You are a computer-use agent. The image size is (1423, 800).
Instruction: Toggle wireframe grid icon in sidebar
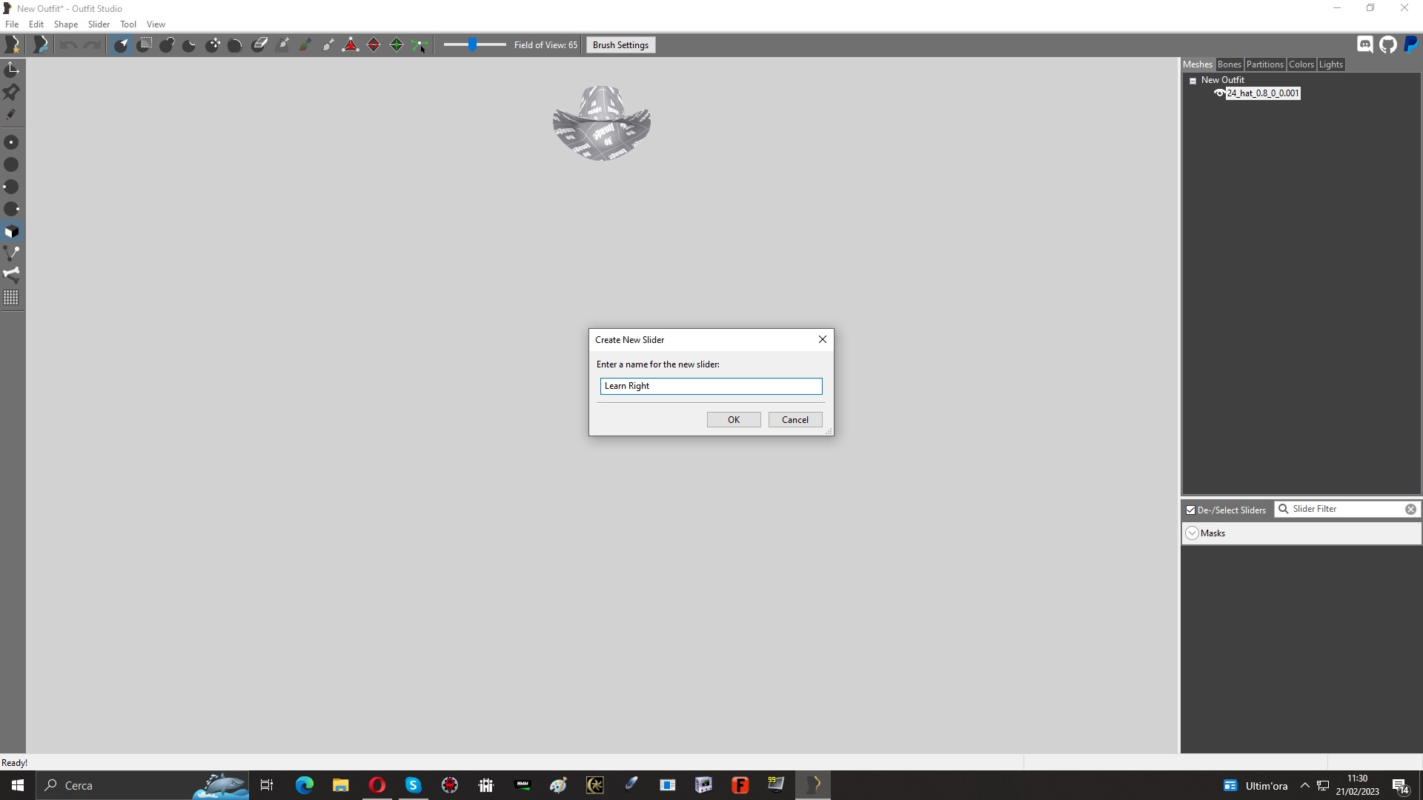tap(12, 298)
